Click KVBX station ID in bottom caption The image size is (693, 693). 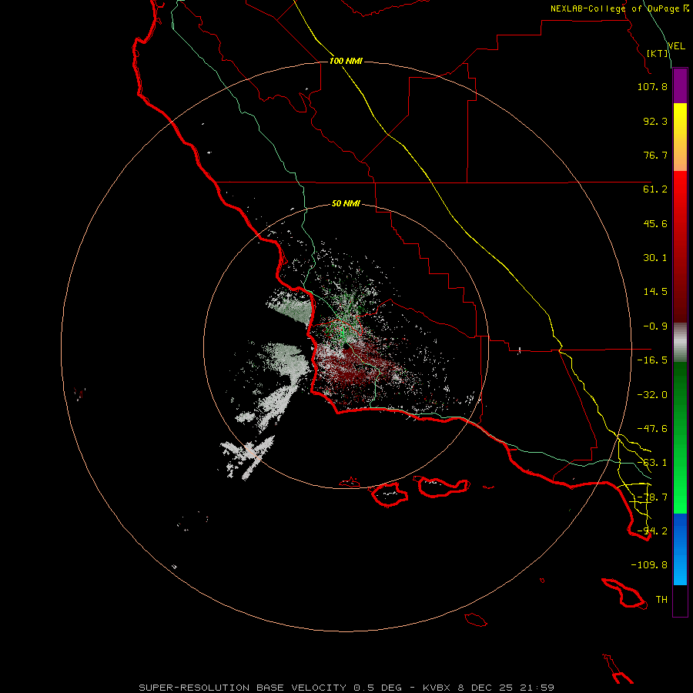[x=437, y=688]
